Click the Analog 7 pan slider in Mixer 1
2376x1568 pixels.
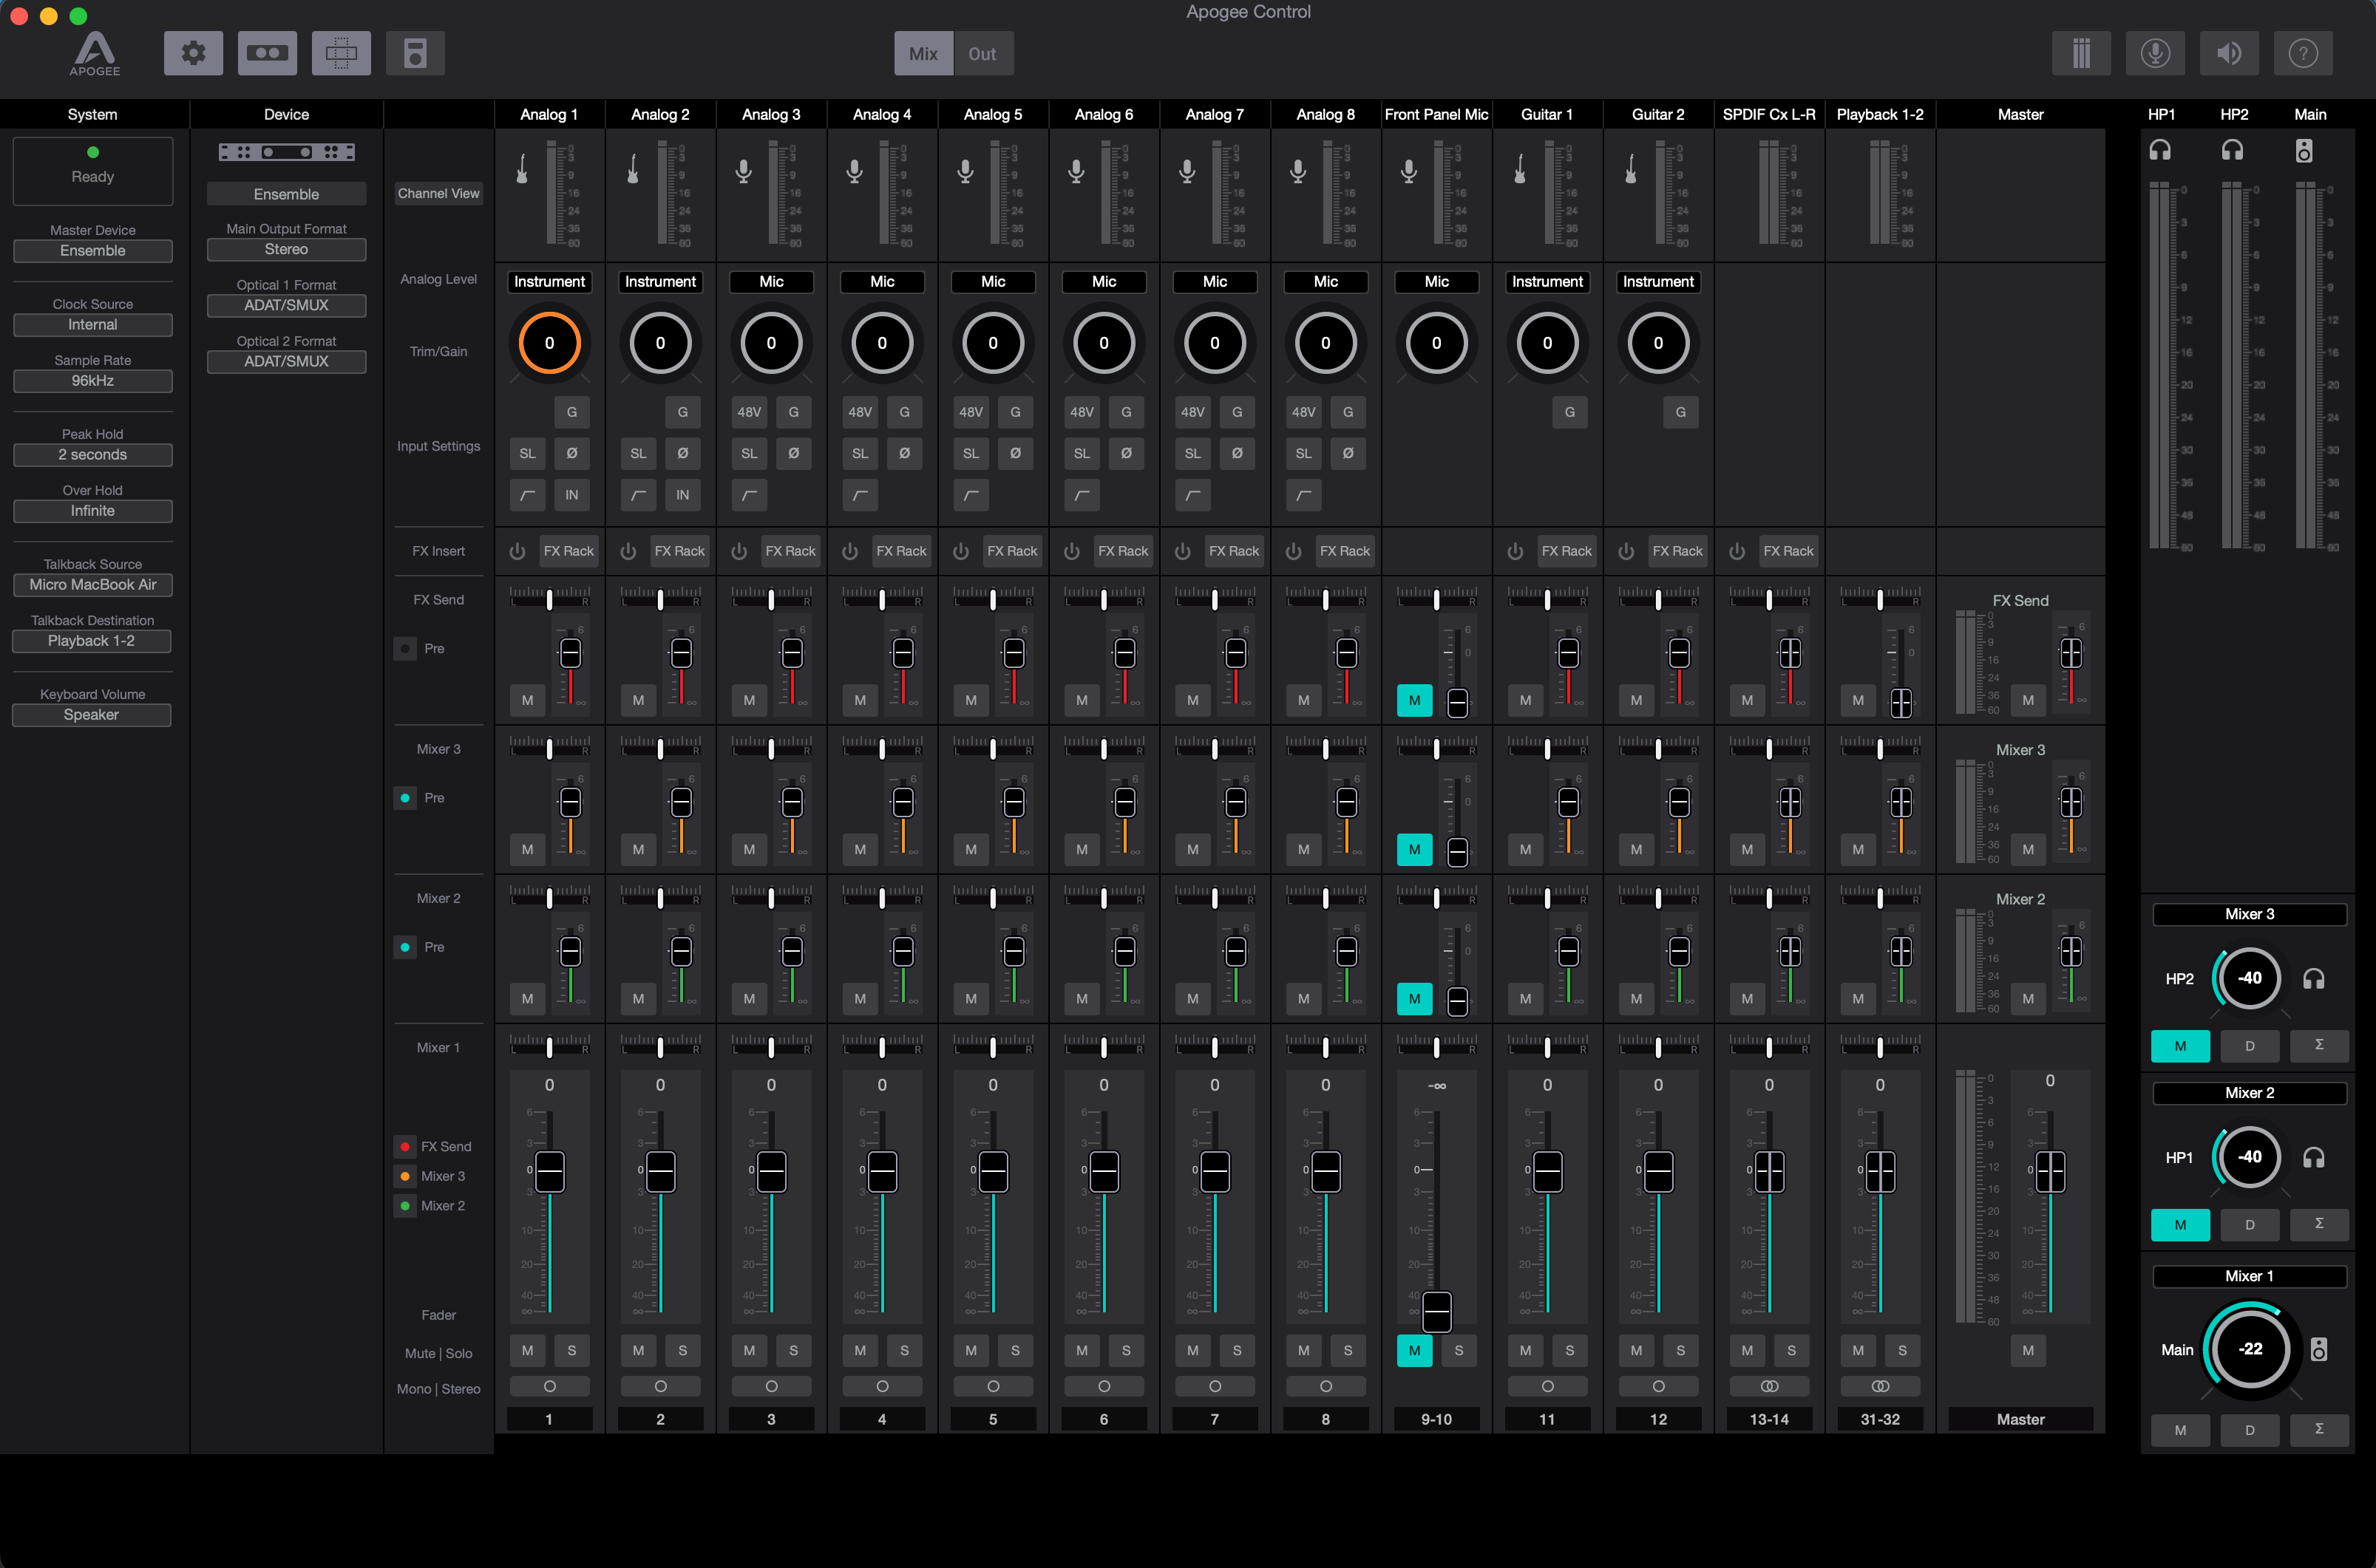[x=1215, y=1046]
